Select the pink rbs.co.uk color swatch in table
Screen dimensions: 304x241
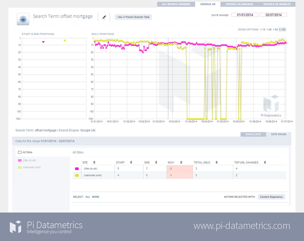[x=77, y=169]
